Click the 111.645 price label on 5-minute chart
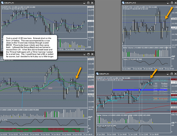The image size is (177, 136). click(x=91, y=102)
